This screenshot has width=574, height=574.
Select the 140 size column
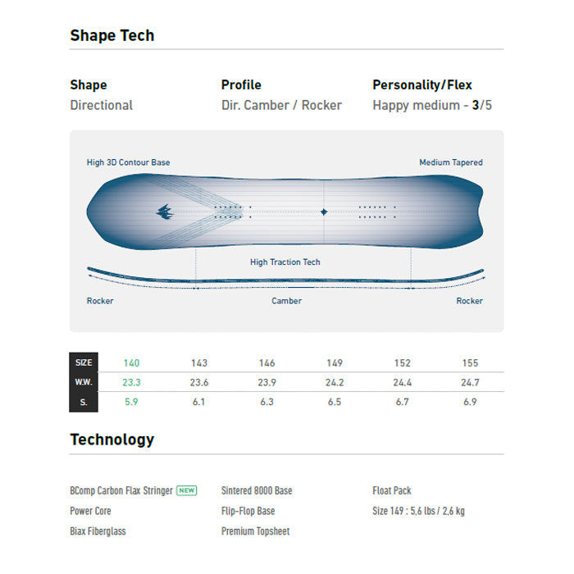click(131, 362)
